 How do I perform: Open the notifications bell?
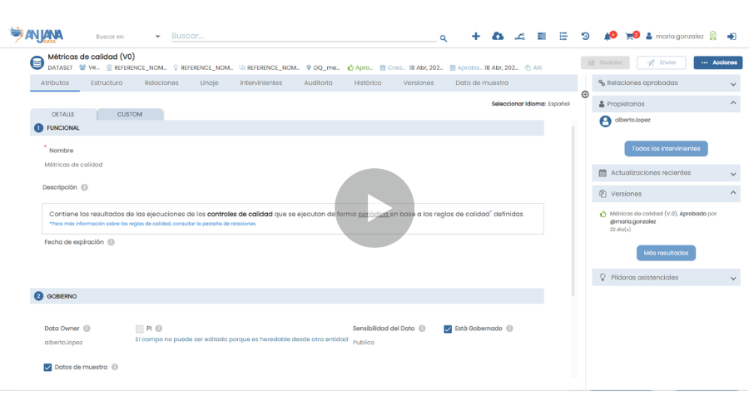point(608,37)
